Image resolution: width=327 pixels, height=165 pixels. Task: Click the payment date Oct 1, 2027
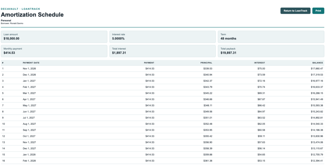tap(29, 136)
